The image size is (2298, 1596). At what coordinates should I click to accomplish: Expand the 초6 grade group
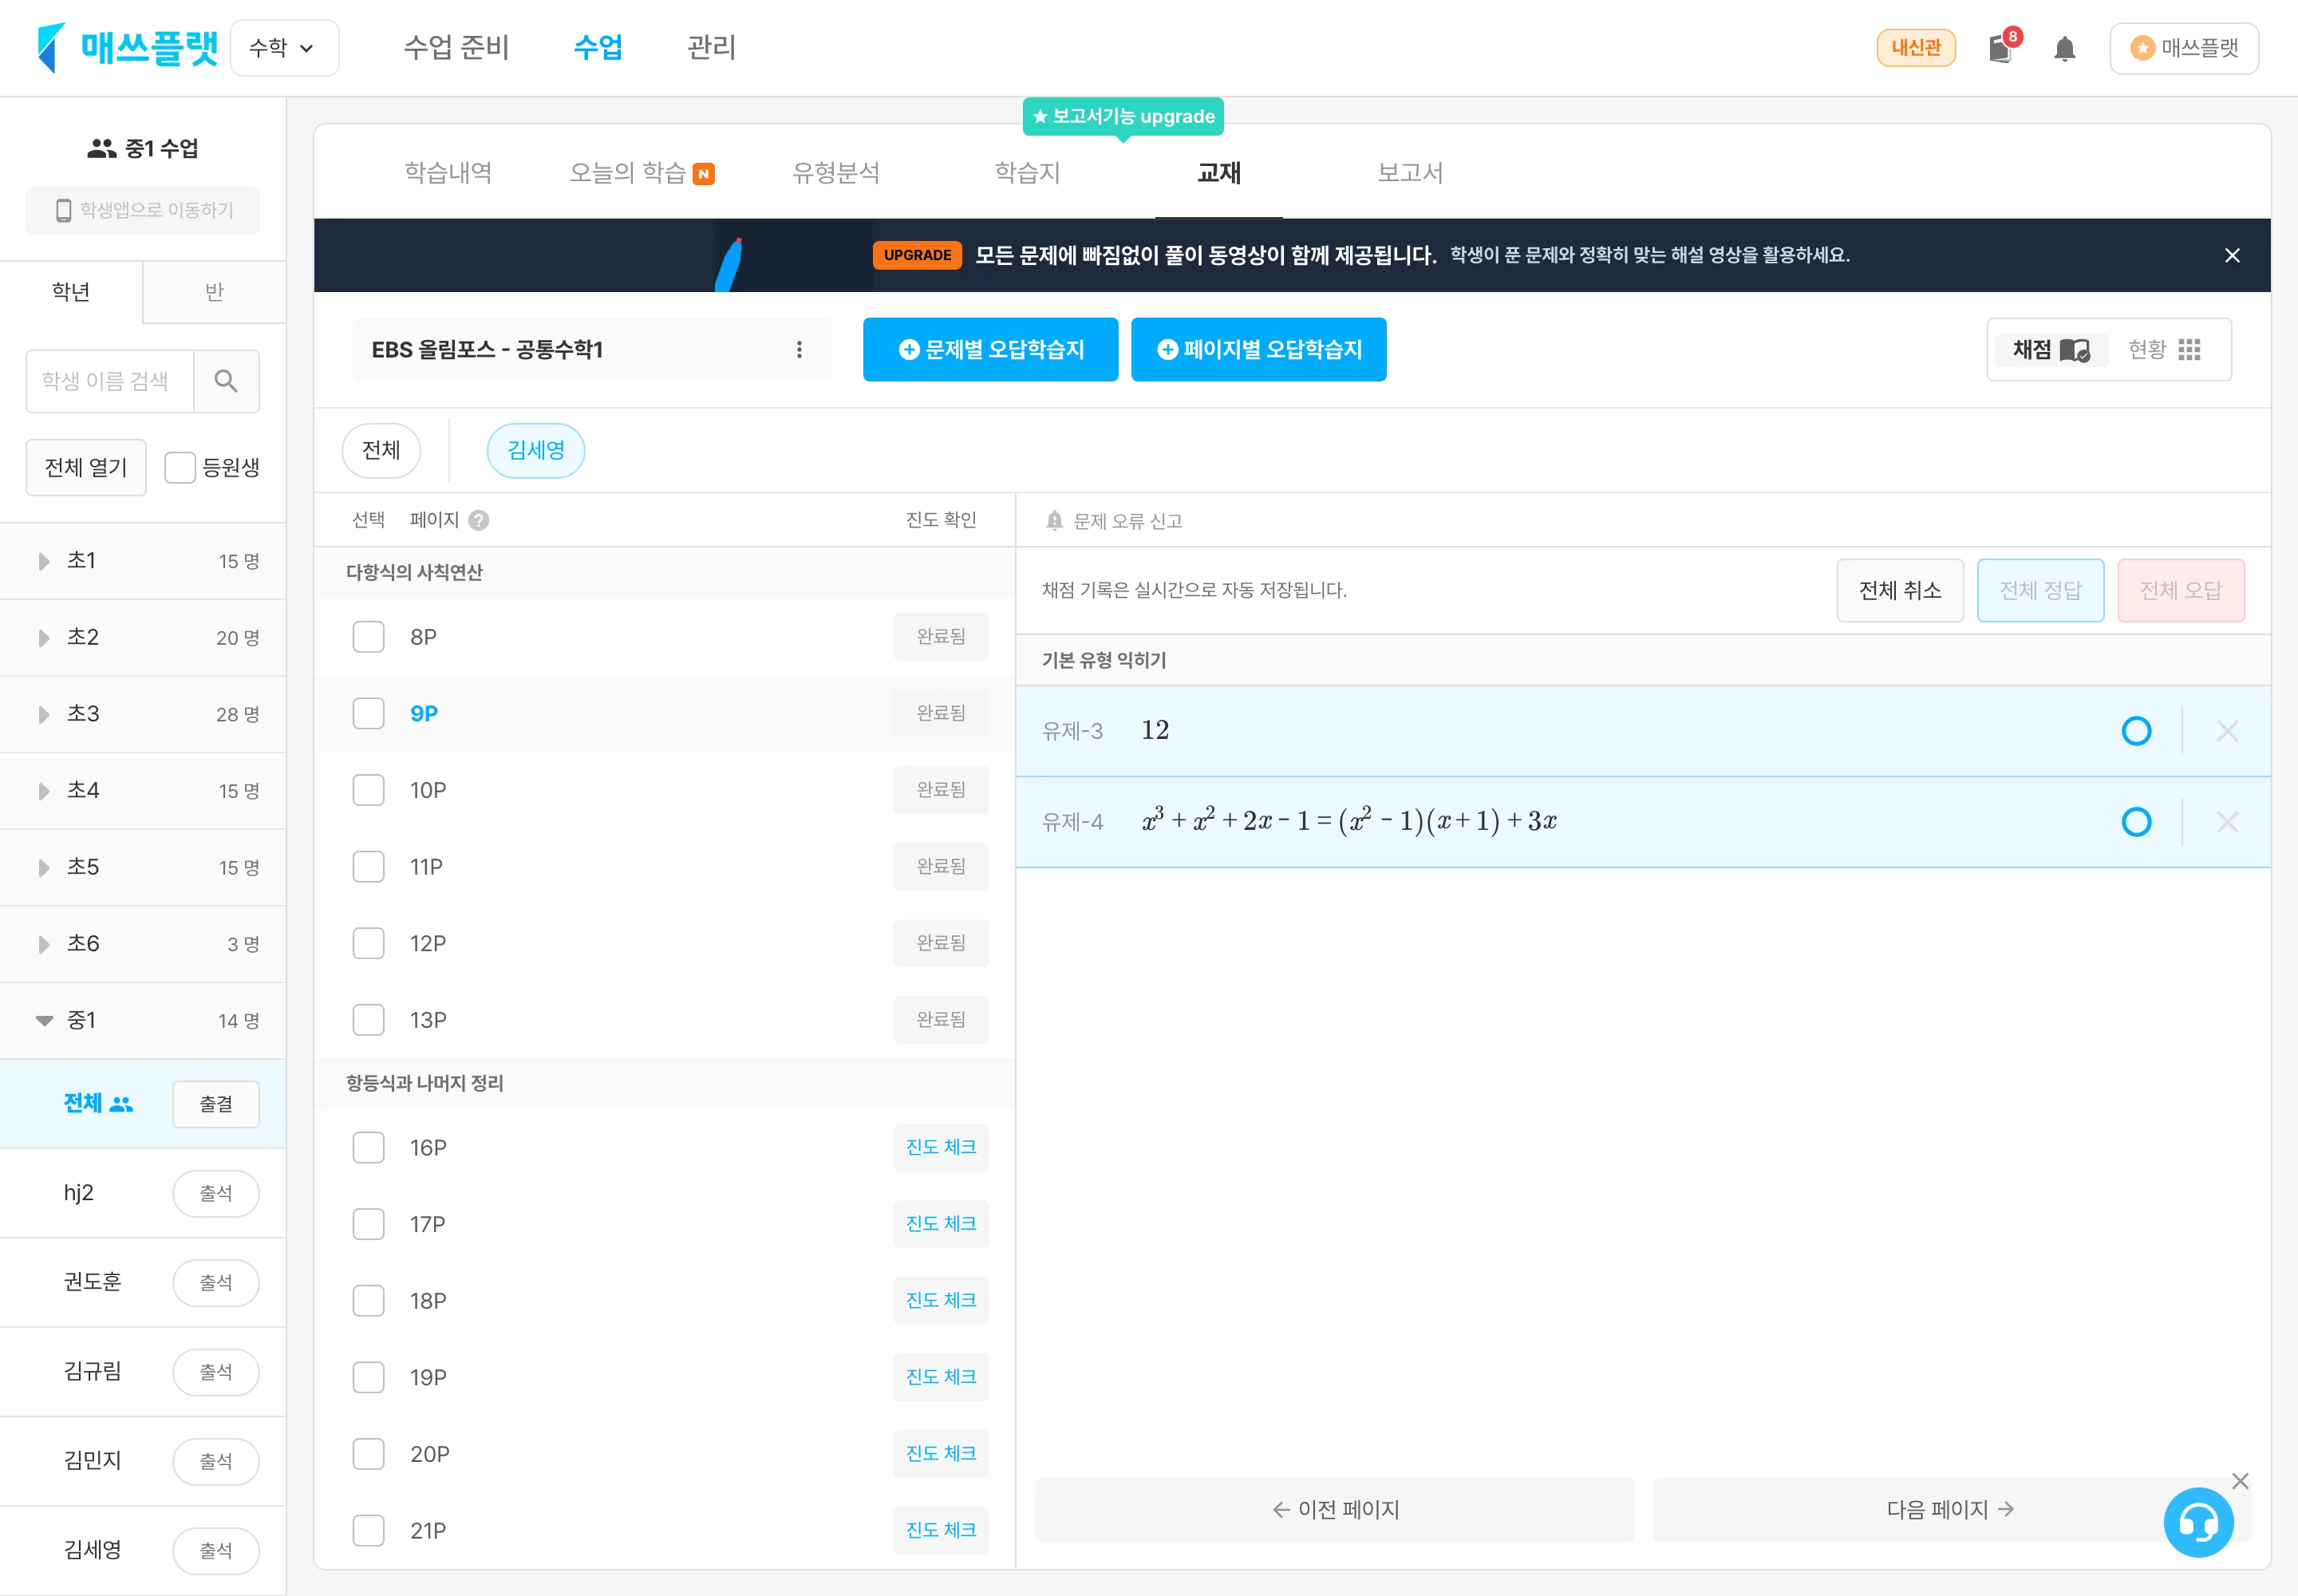tap(143, 944)
